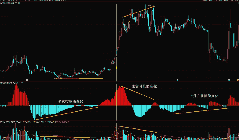Select the 出货时量能变化 annotation text
Image resolution: width=239 pixels, height=140 pixels.
coord(144,86)
